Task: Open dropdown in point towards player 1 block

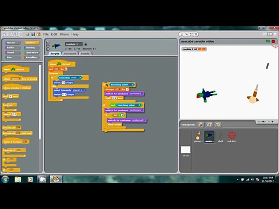Action: 78,90
